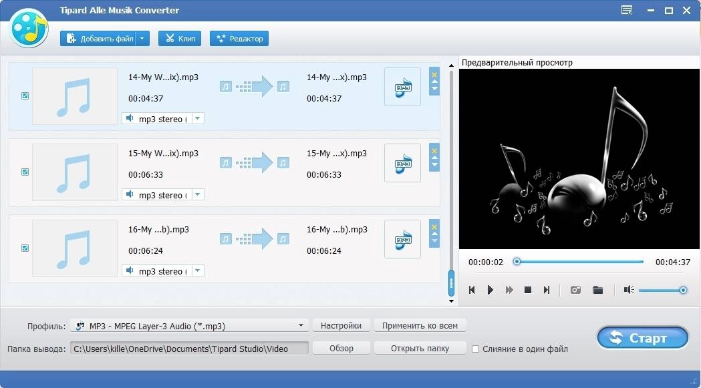Adjust the preview volume slider

(x=662, y=290)
